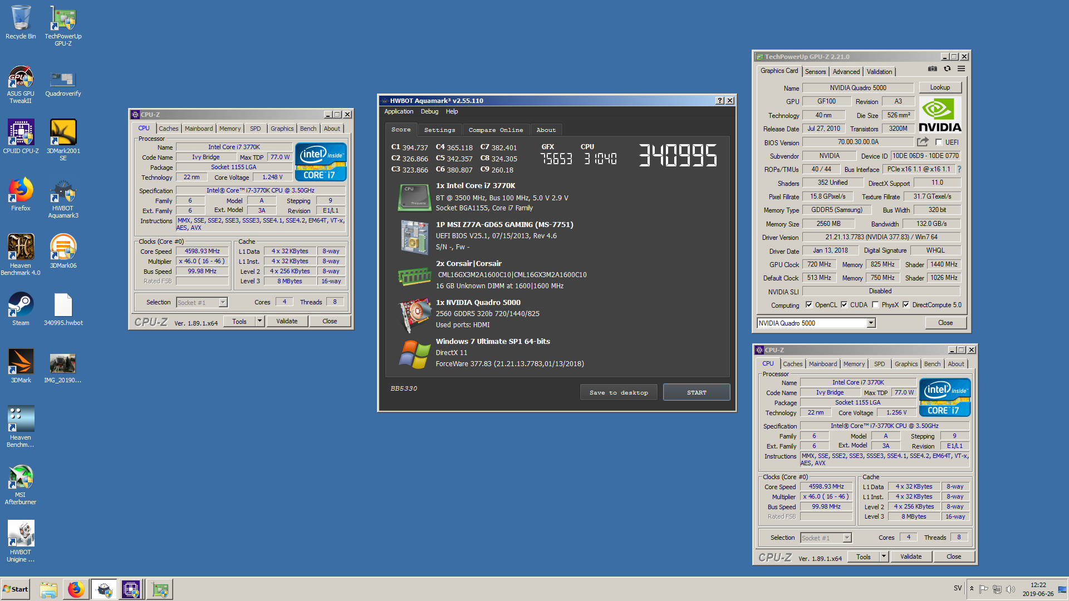Click the START button in Aquamark
Viewport: 1069px width, 601px height.
point(697,392)
